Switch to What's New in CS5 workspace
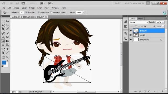The width and height of the screenshot is (168, 94). tap(134, 3)
